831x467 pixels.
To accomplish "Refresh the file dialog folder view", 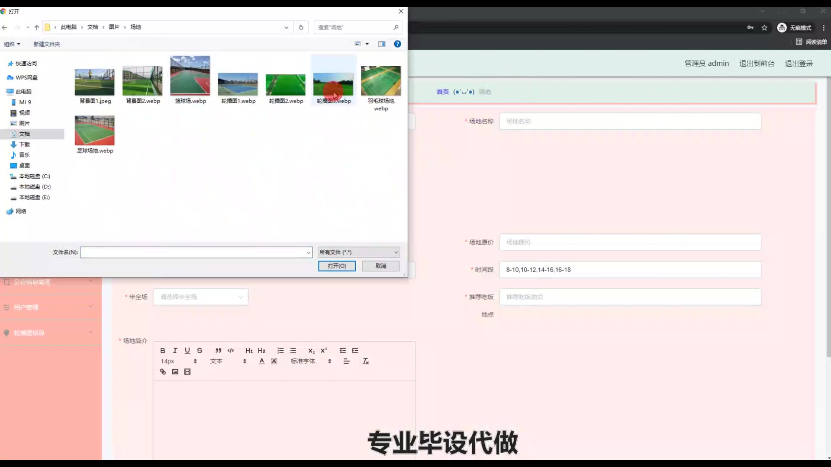I will point(301,27).
